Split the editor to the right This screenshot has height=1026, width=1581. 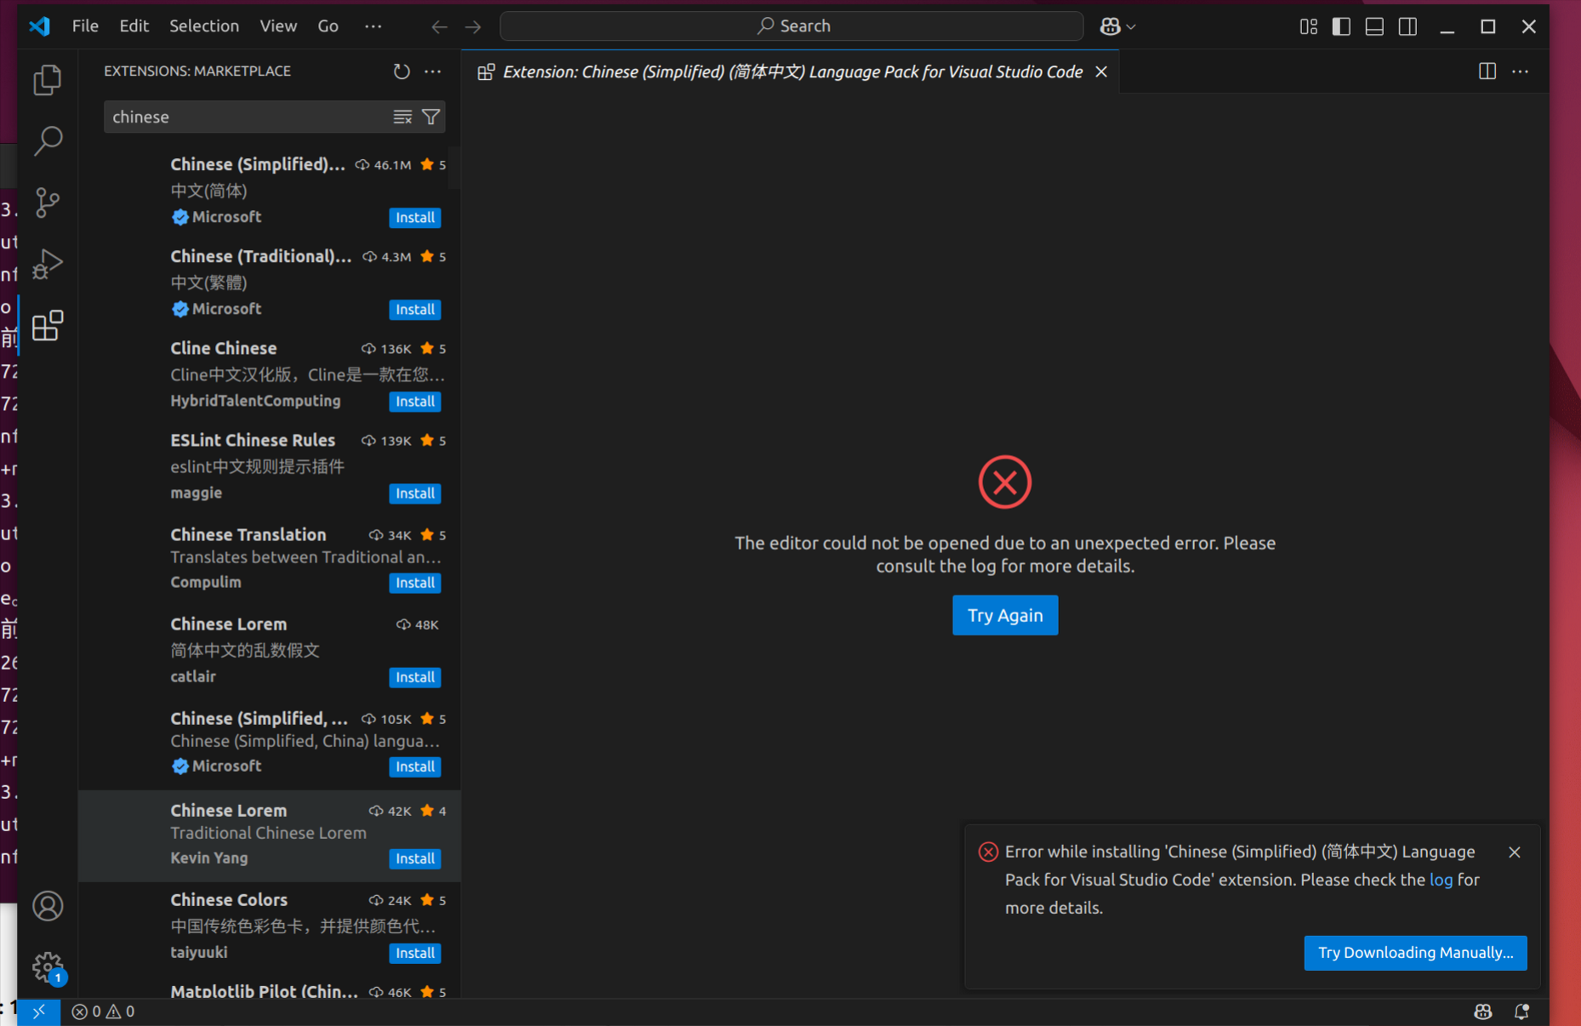pos(1487,71)
